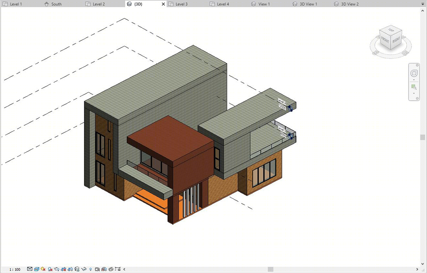
Task: Switch to the View 1 tab
Action: tap(264, 4)
